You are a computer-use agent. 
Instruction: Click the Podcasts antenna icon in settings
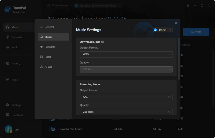point(41,47)
